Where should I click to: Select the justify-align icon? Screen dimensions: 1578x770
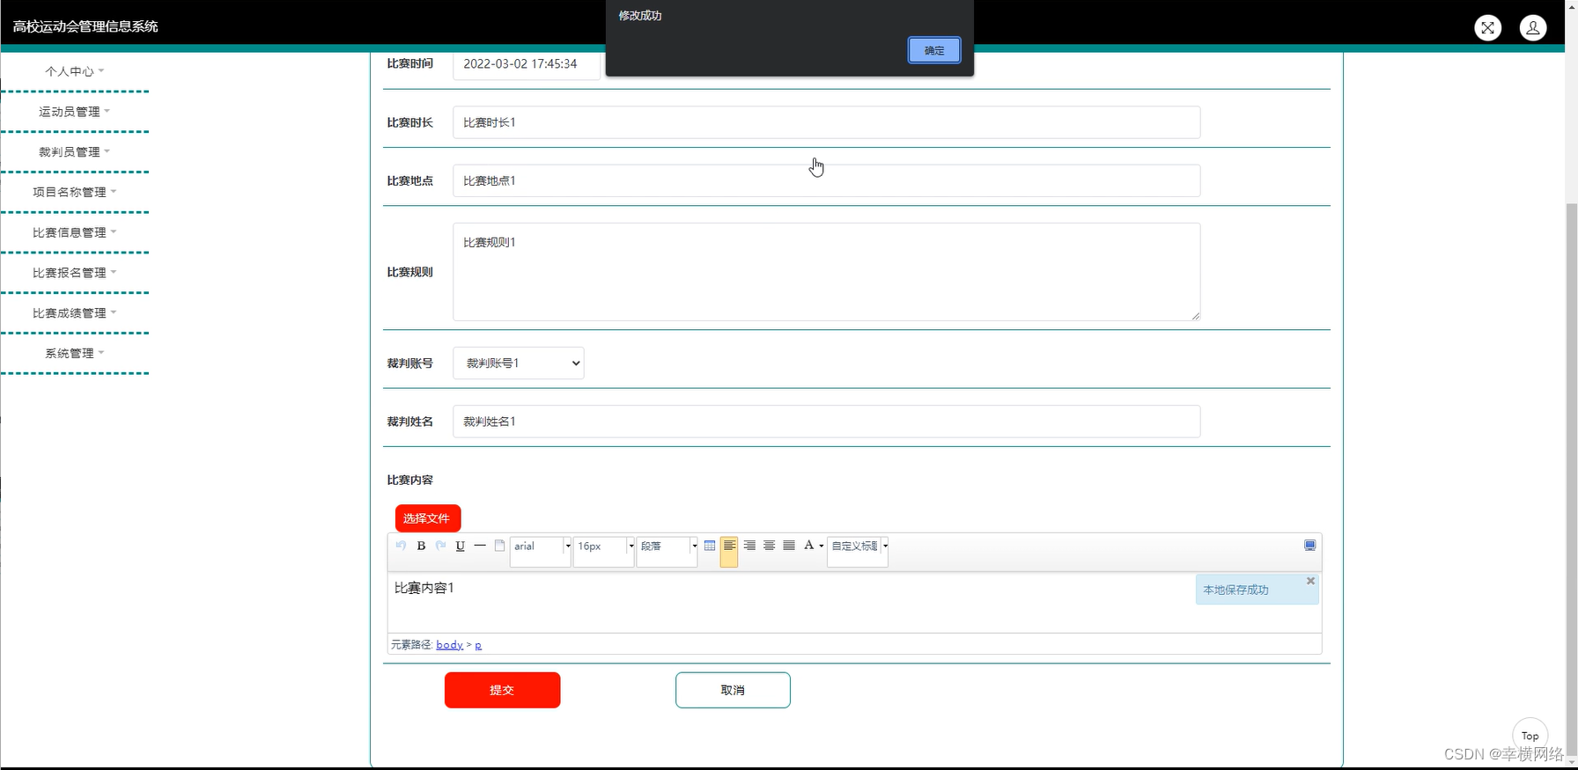coord(789,546)
